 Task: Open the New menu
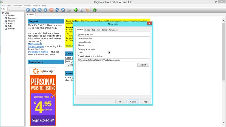coord(9,5)
